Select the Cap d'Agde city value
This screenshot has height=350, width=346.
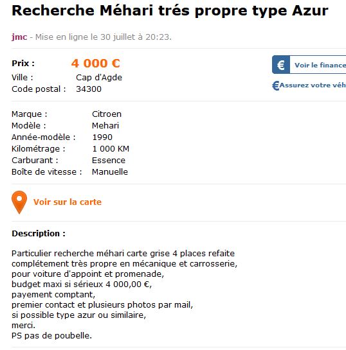(x=99, y=78)
